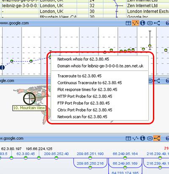
Task: Click the crosshair marker on the world map
Action: 30,98
